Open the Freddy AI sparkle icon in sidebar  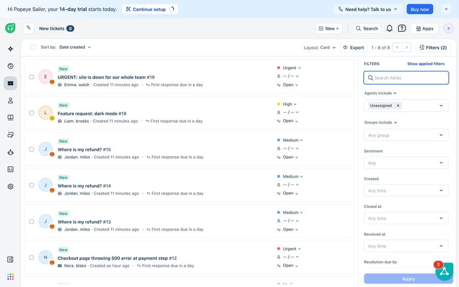[11, 49]
